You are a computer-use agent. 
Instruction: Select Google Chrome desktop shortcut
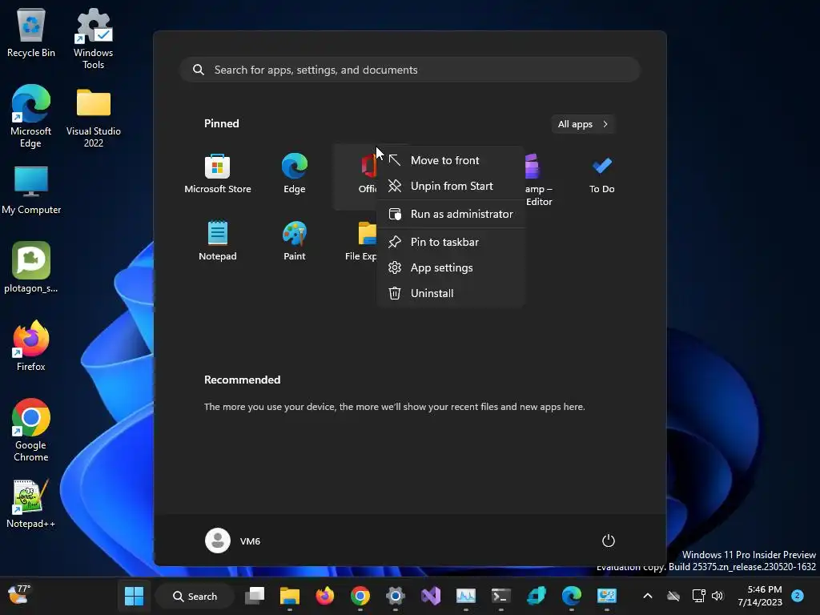(31, 430)
